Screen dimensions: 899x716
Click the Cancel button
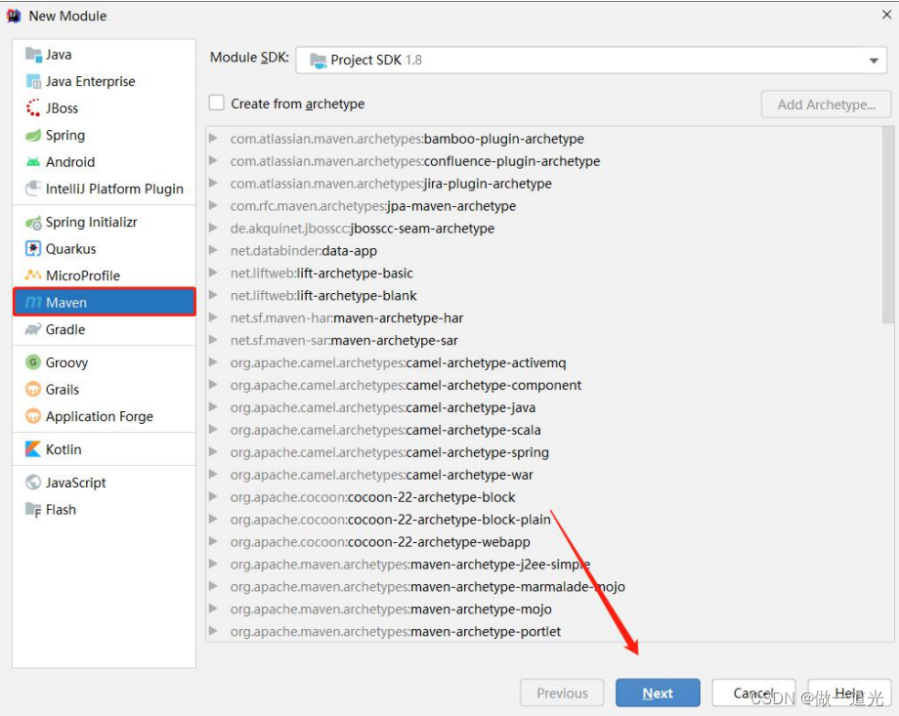[x=753, y=694]
